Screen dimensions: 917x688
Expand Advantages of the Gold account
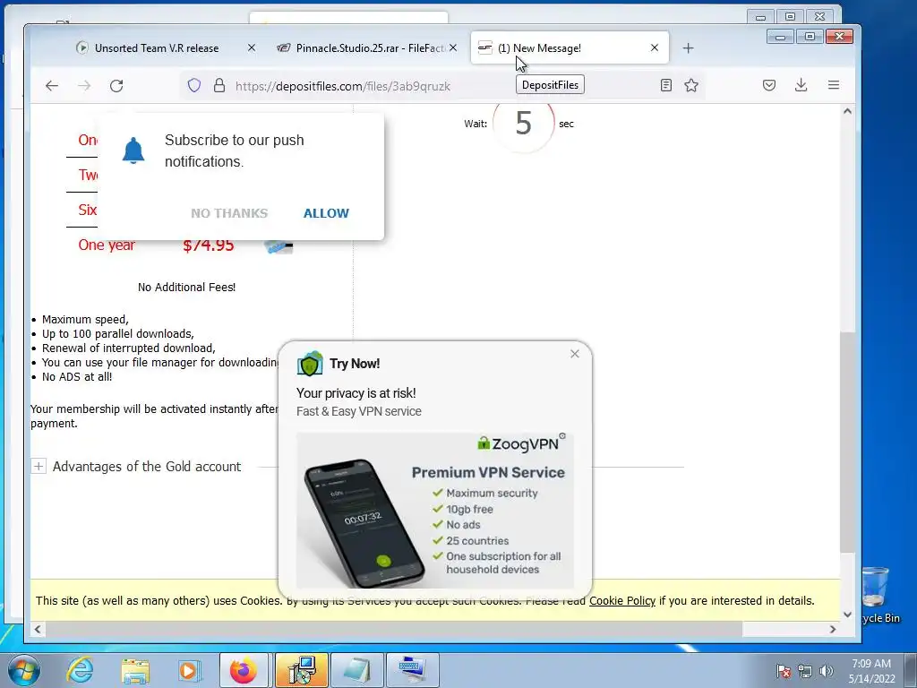(x=39, y=466)
